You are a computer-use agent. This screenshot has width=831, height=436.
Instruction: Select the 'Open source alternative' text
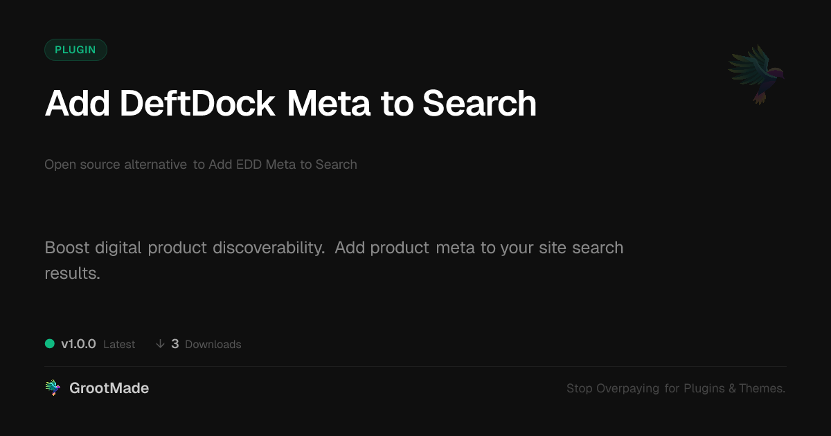[x=116, y=165]
